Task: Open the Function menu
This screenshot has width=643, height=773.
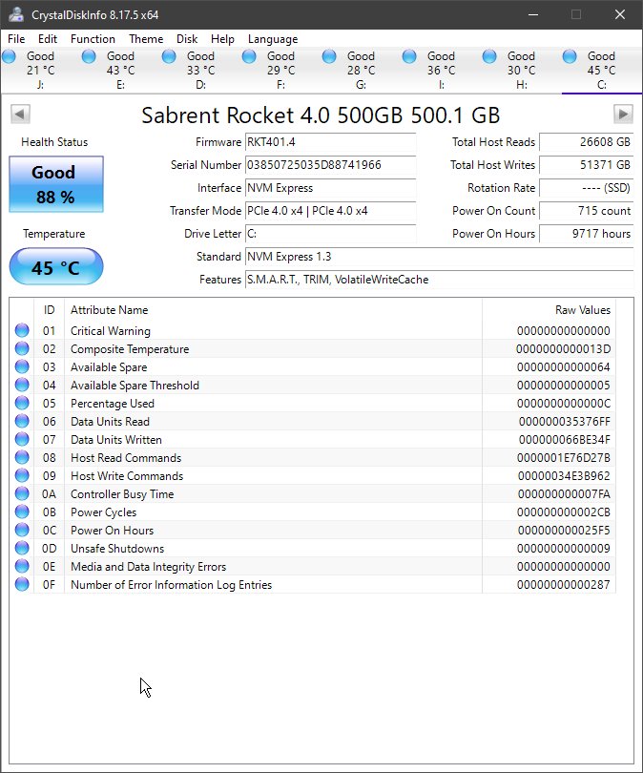Action: click(93, 39)
